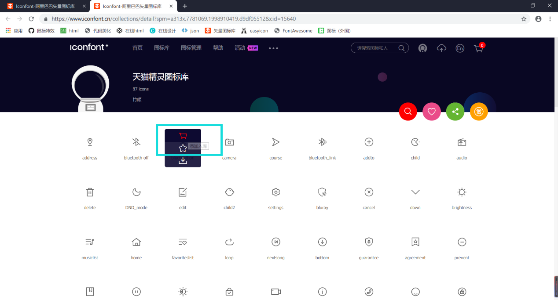Select the child2 icon
558x300 pixels.
(x=229, y=192)
